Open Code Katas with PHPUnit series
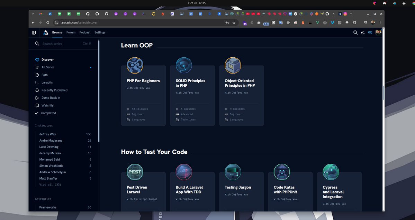The width and height of the screenshot is (415, 220). 290,192
